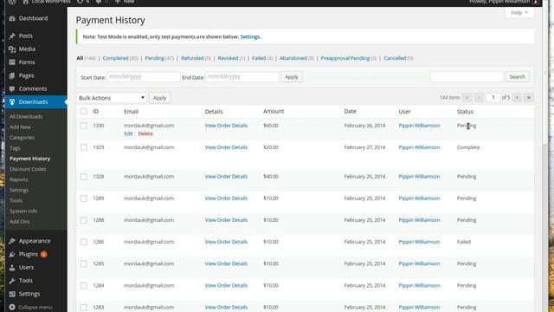Filter payments by Failed status
The height and width of the screenshot is (312, 554).
tap(259, 58)
